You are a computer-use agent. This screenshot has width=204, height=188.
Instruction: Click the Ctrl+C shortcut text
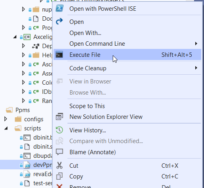click(170, 176)
